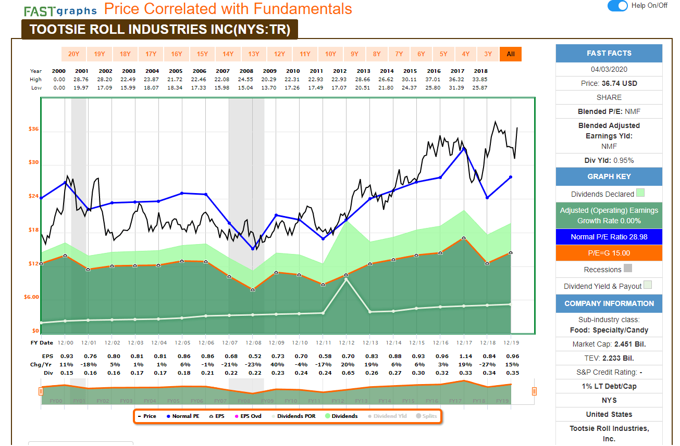This screenshot has width=680, height=446.
Task: Enable the Splits legend item
Action: pos(427,416)
